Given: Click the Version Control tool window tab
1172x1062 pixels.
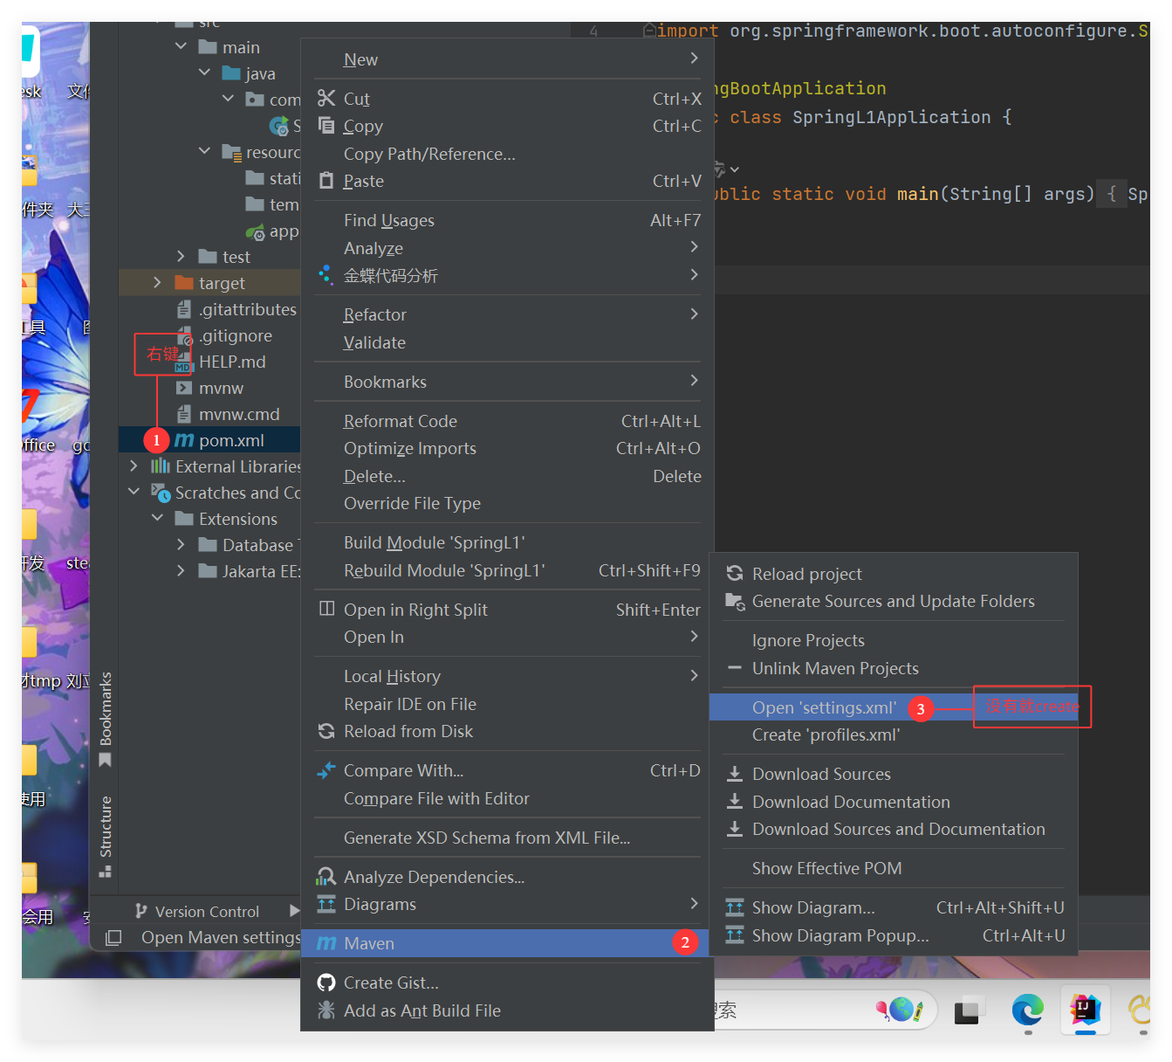Looking at the screenshot, I should (x=197, y=911).
